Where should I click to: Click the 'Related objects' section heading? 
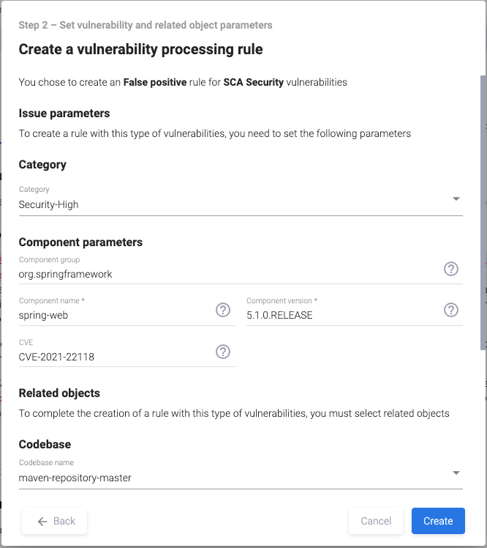pos(59,393)
